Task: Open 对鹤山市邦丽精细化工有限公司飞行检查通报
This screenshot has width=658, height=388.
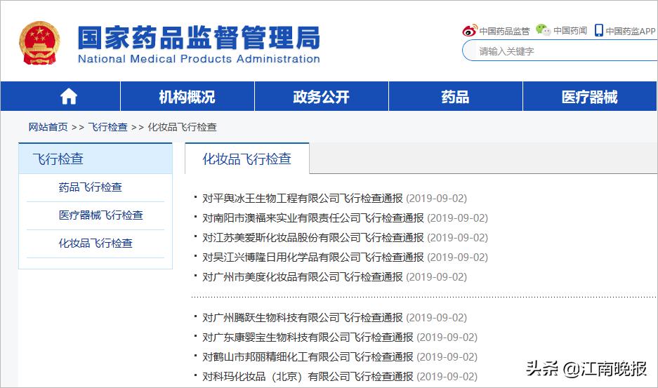Action: click(x=308, y=357)
